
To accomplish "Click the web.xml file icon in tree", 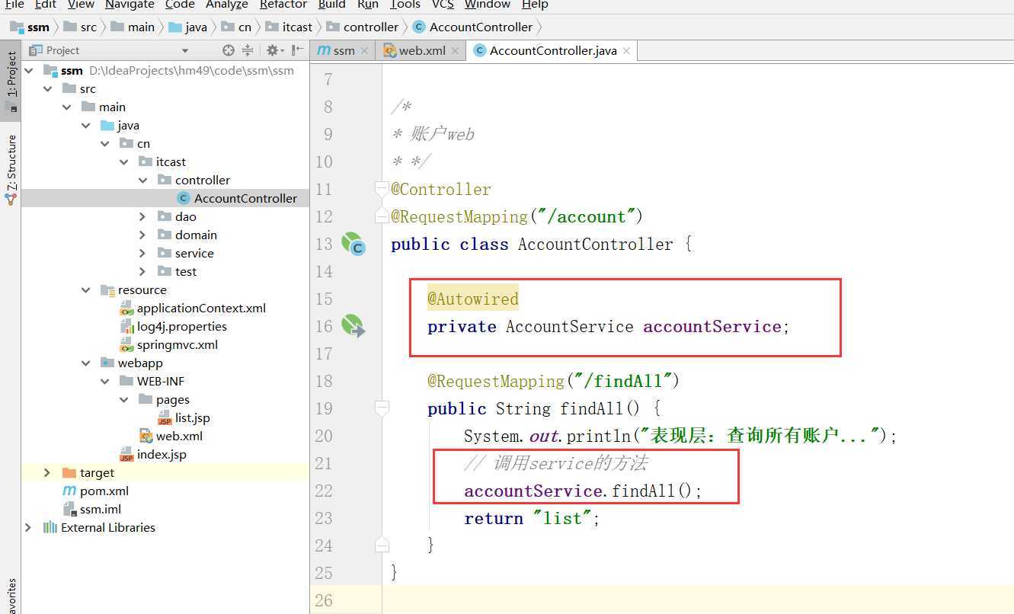I will click(x=146, y=436).
